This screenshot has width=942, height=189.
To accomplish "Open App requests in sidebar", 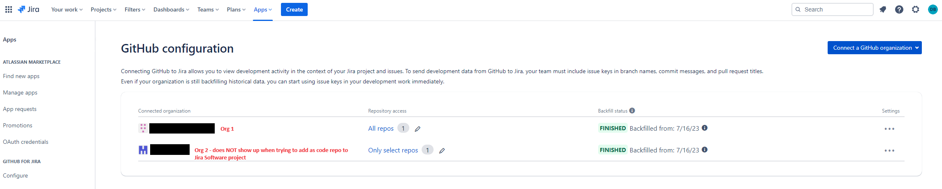I will coord(20,109).
